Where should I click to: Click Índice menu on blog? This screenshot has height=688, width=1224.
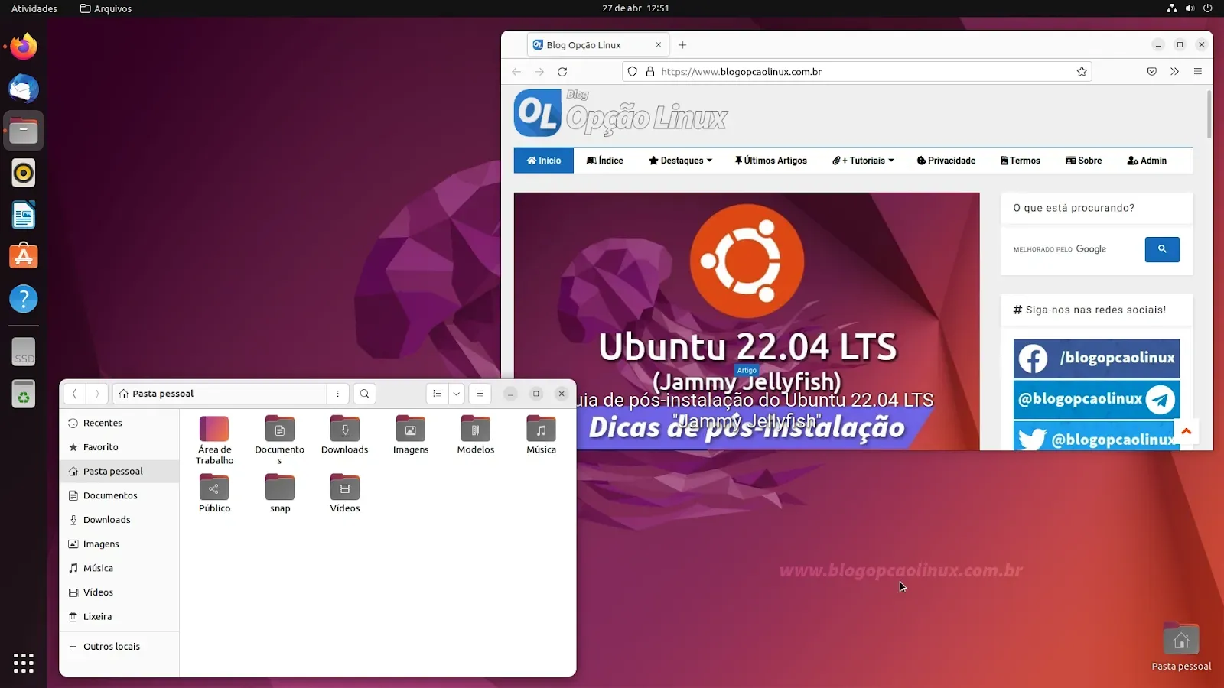(604, 161)
